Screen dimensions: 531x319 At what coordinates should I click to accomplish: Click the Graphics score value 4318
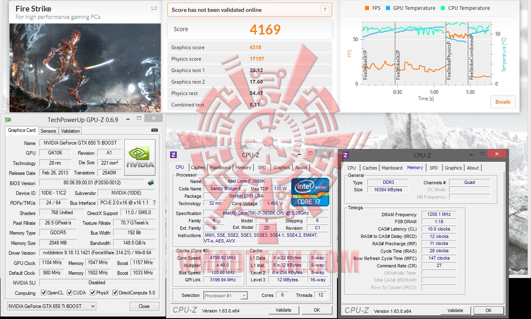(x=255, y=48)
